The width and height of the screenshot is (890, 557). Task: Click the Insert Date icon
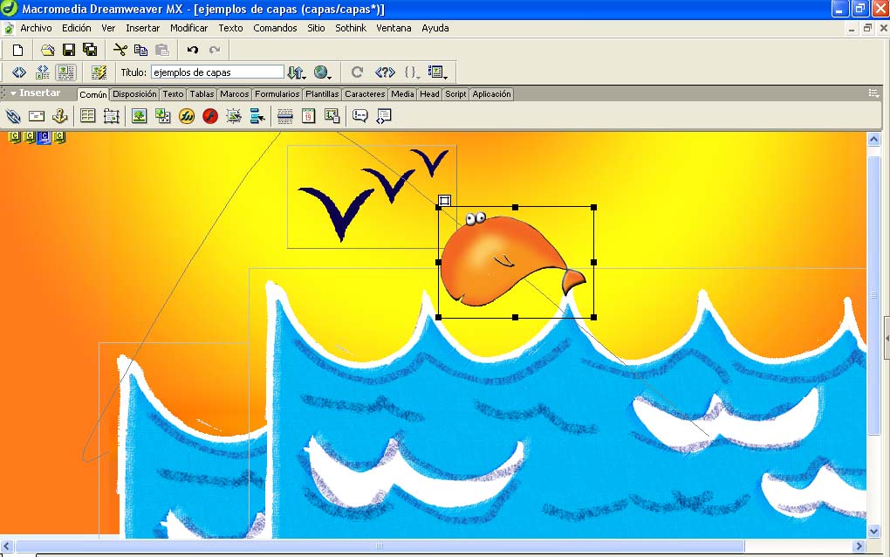[308, 116]
